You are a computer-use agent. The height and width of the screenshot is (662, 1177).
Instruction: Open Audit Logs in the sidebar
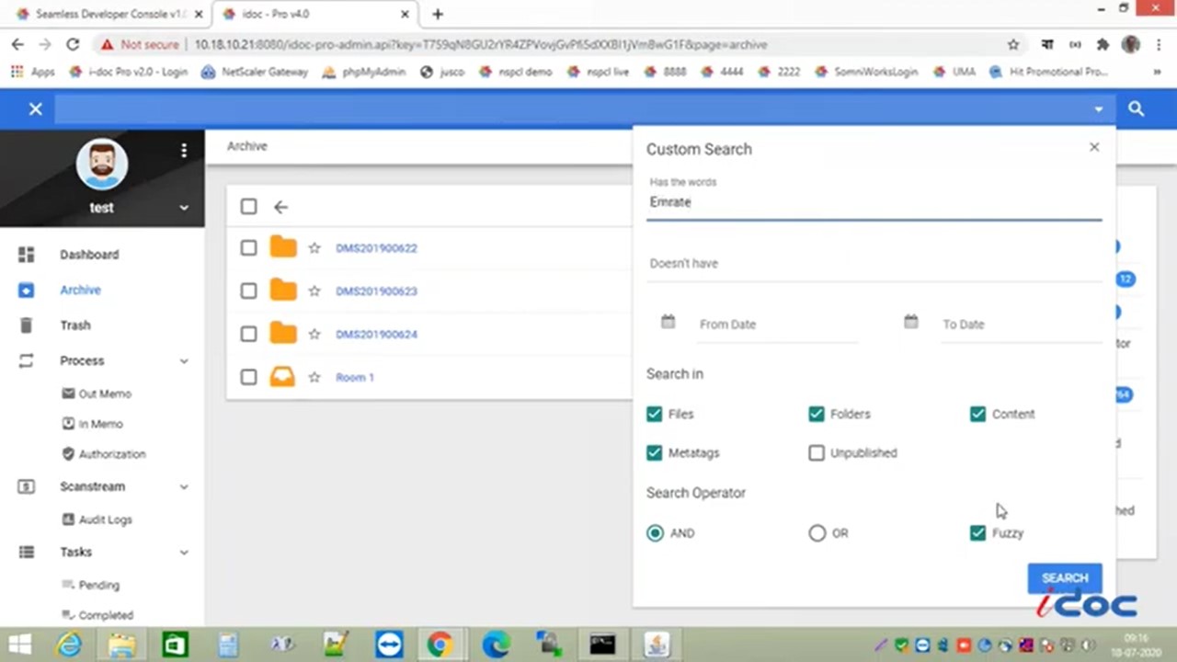click(x=105, y=519)
